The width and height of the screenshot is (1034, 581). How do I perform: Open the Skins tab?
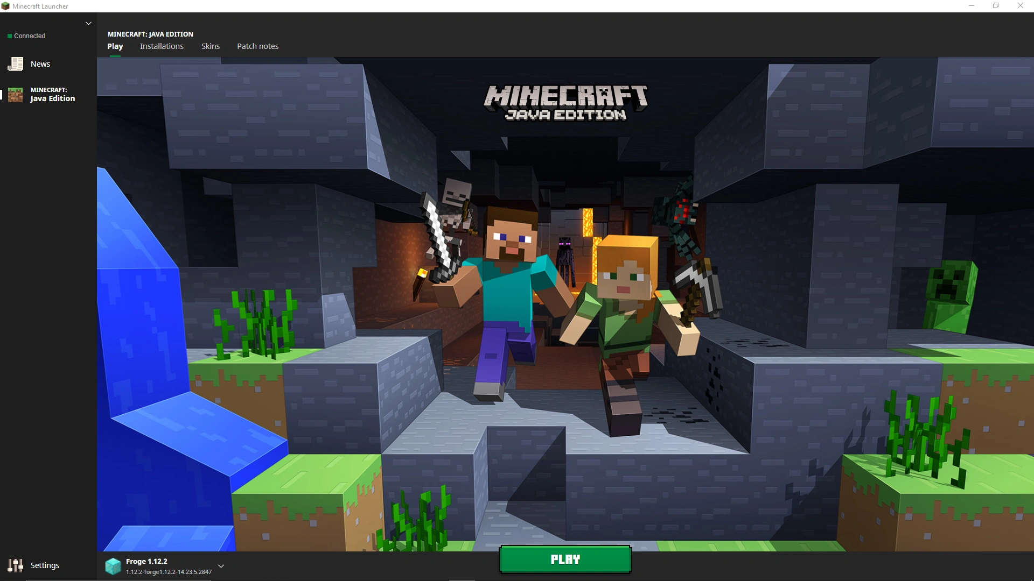pyautogui.click(x=211, y=46)
